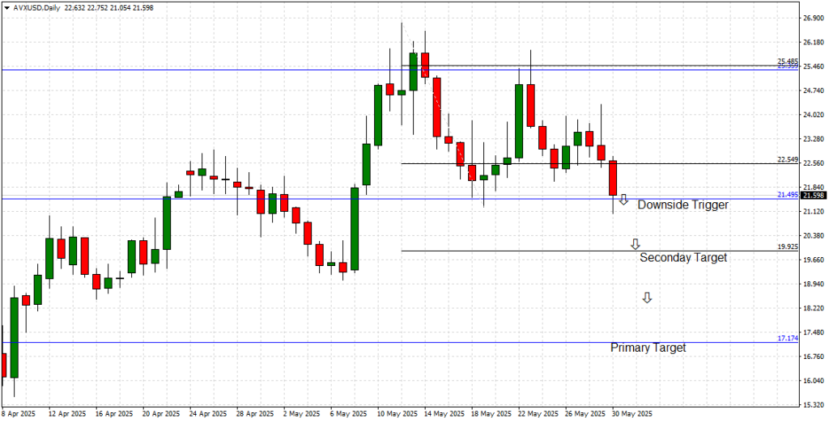Click the 18.940 price scale value
Viewport: 829px width, 422px height.
pyautogui.click(x=813, y=284)
